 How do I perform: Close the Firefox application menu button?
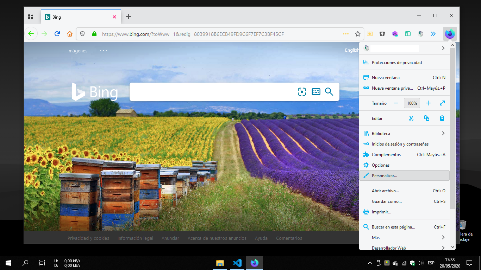(x=450, y=34)
